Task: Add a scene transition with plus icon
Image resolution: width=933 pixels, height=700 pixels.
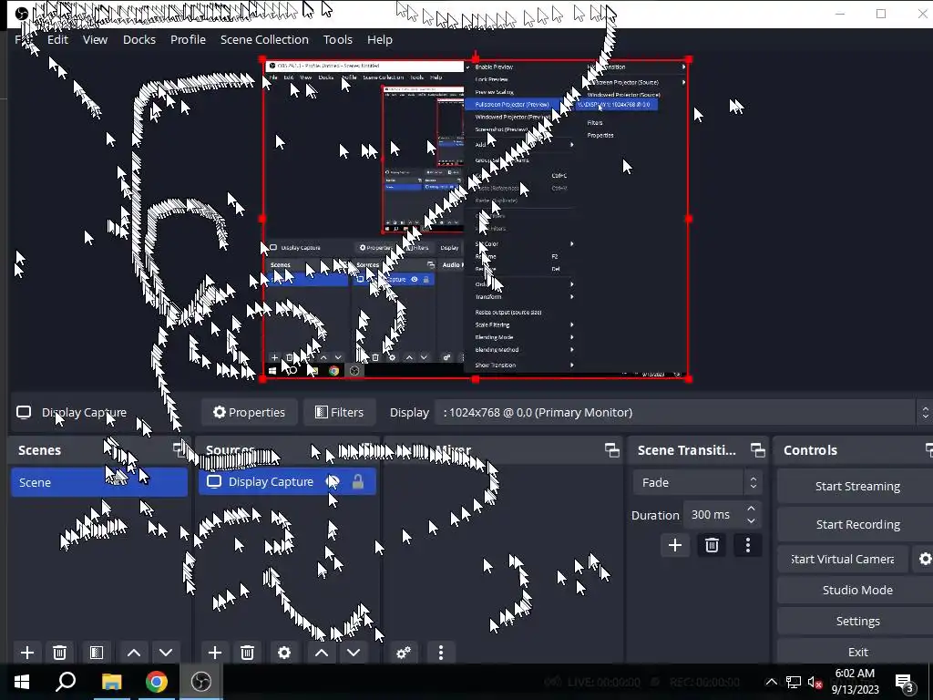Action: point(675,545)
